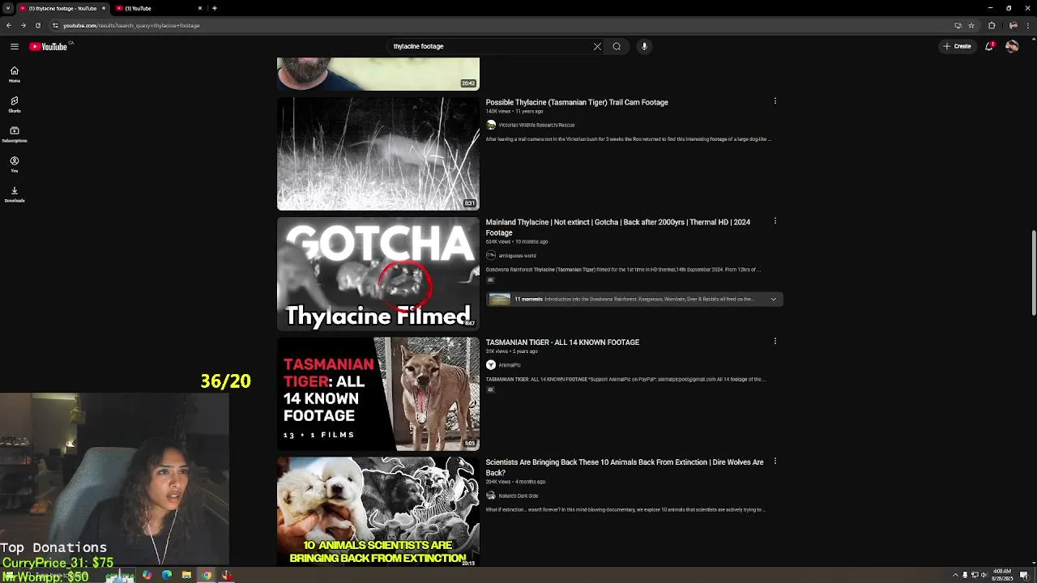Open more options for Mainland Thylacine video

775,221
